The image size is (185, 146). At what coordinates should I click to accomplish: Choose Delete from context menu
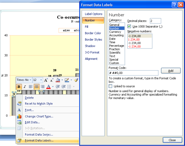tap(29, 98)
